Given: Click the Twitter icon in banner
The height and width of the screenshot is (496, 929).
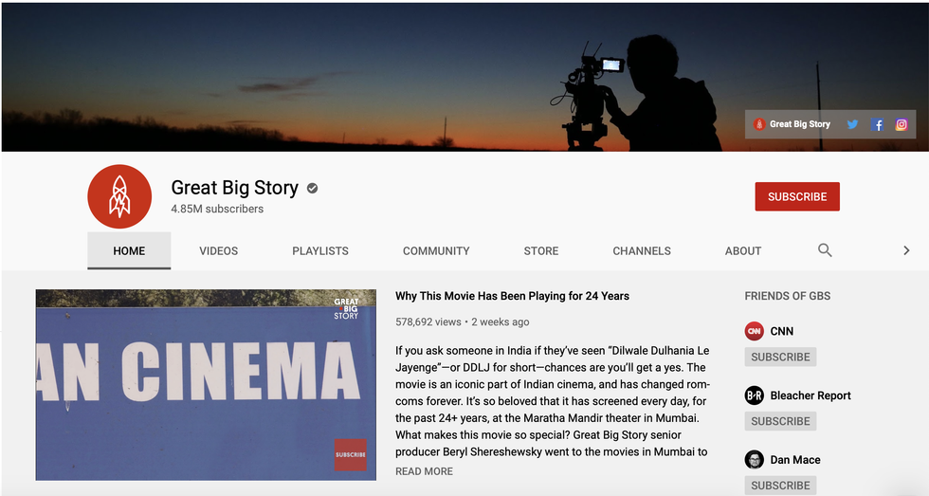Looking at the screenshot, I should click(852, 124).
